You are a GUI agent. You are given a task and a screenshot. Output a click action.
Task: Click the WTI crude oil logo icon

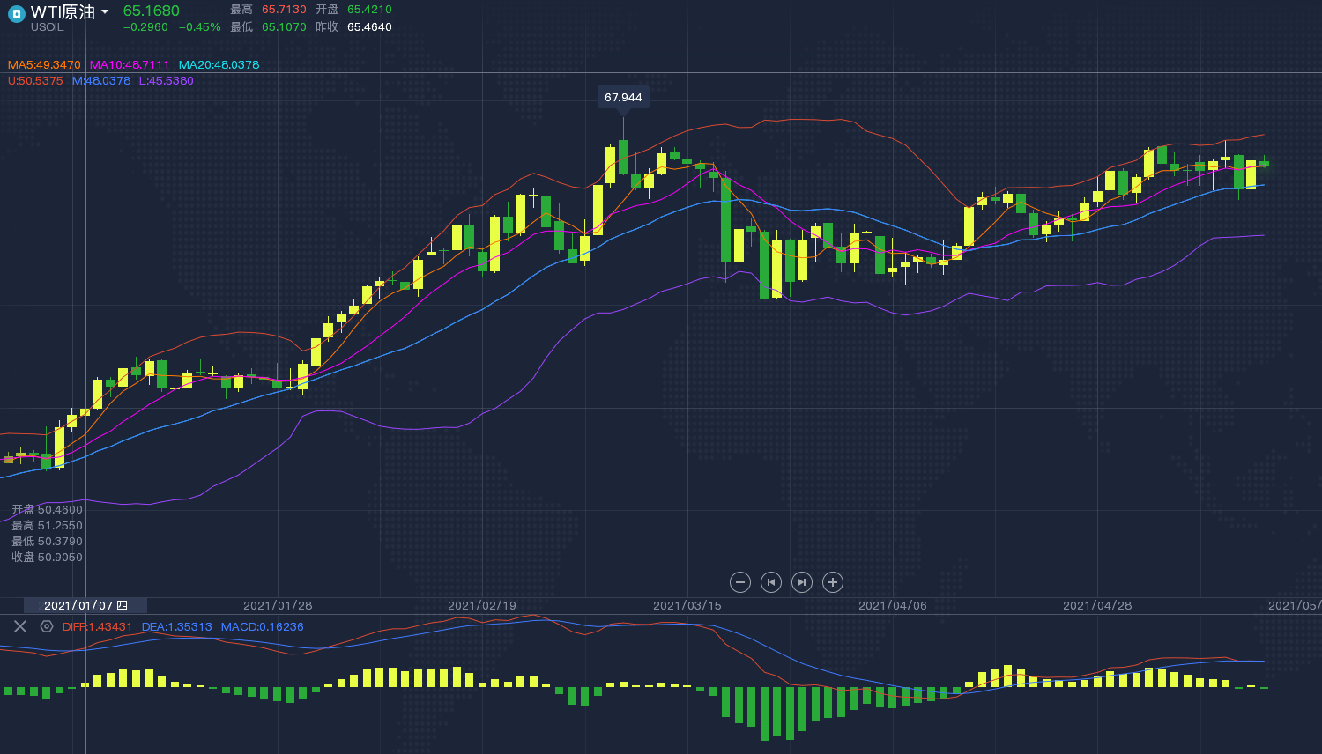coord(16,14)
